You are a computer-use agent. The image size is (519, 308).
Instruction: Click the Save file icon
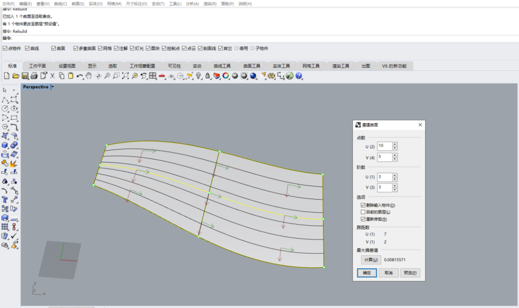click(x=25, y=76)
